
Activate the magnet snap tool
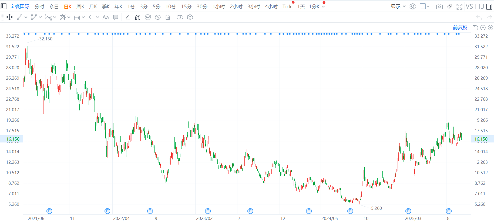click(x=138, y=18)
